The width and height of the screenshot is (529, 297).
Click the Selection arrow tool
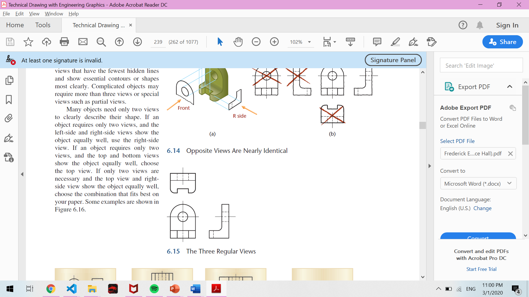pos(220,42)
